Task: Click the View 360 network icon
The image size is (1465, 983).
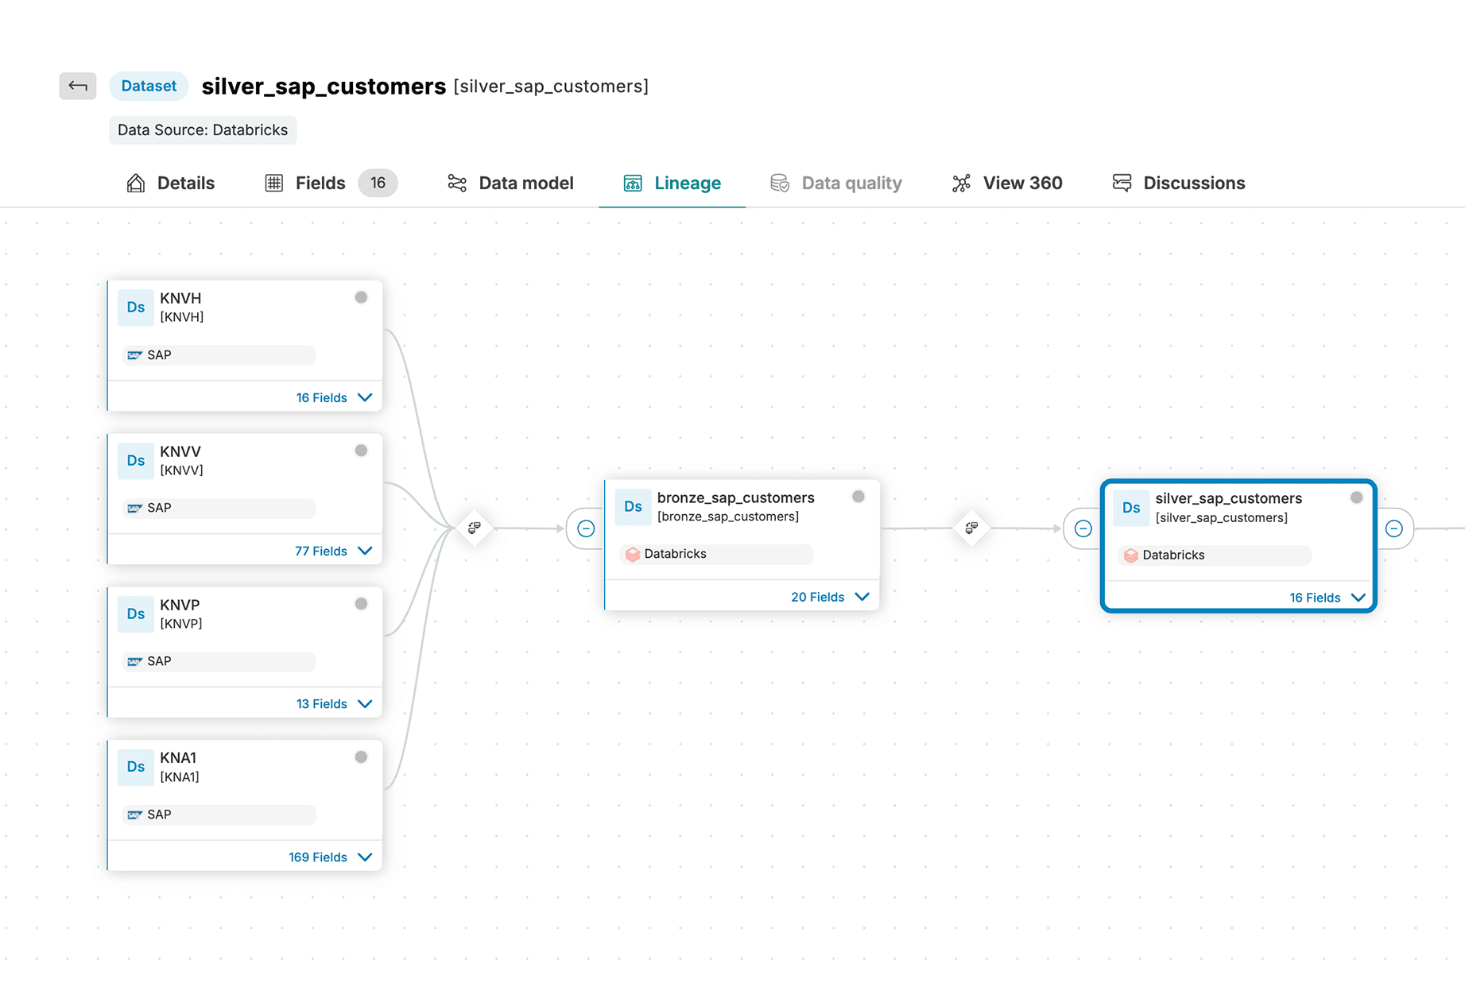Action: click(x=962, y=183)
